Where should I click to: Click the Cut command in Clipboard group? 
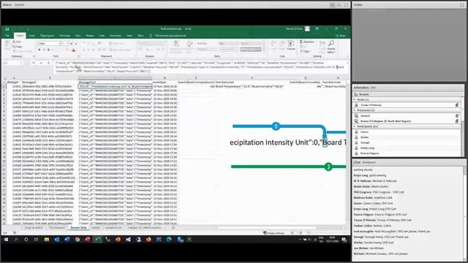[x=16, y=42]
